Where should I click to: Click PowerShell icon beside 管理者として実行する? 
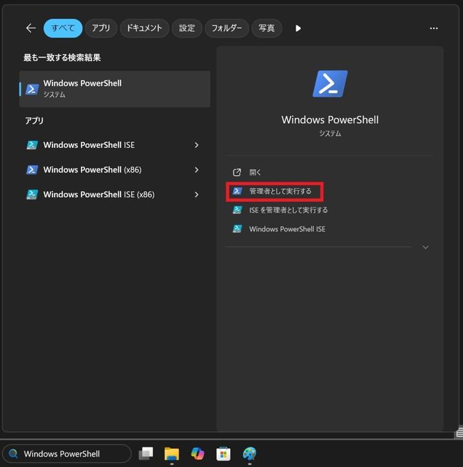pos(237,191)
